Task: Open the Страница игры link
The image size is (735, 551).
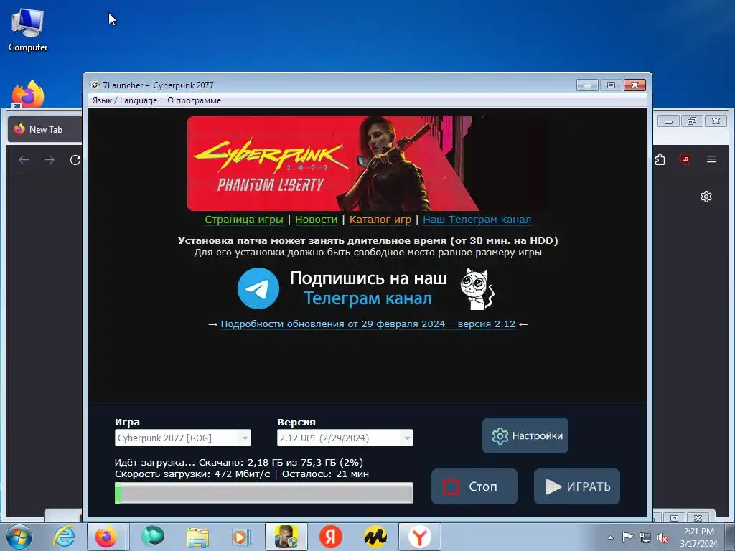Action: point(244,220)
